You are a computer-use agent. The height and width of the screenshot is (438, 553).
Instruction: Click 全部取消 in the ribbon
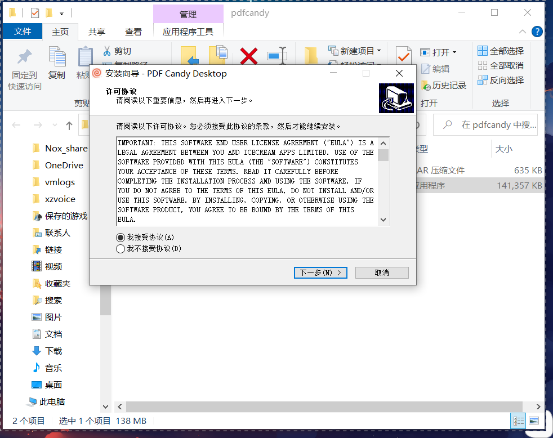[501, 66]
